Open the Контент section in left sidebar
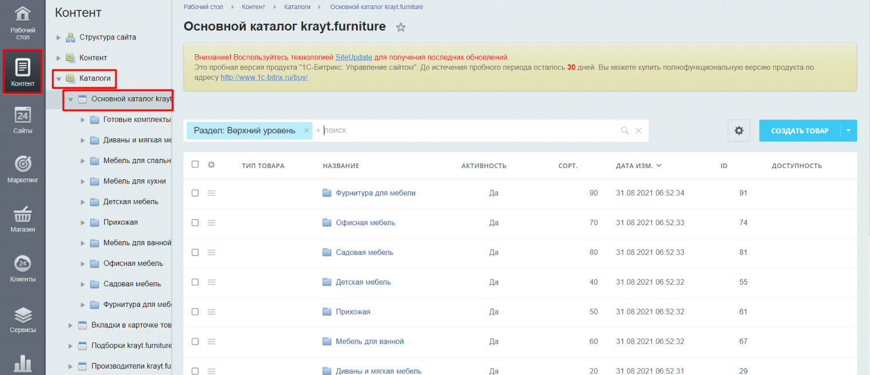This screenshot has height=375, width=870. 23,71
